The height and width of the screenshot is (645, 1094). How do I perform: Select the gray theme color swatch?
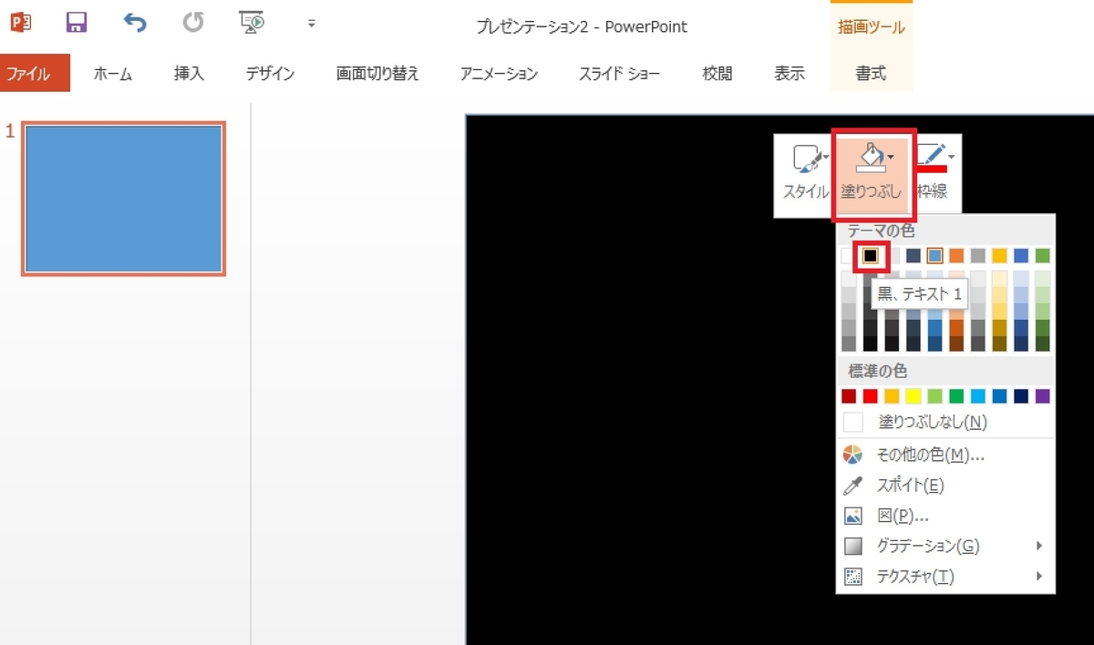tap(978, 256)
